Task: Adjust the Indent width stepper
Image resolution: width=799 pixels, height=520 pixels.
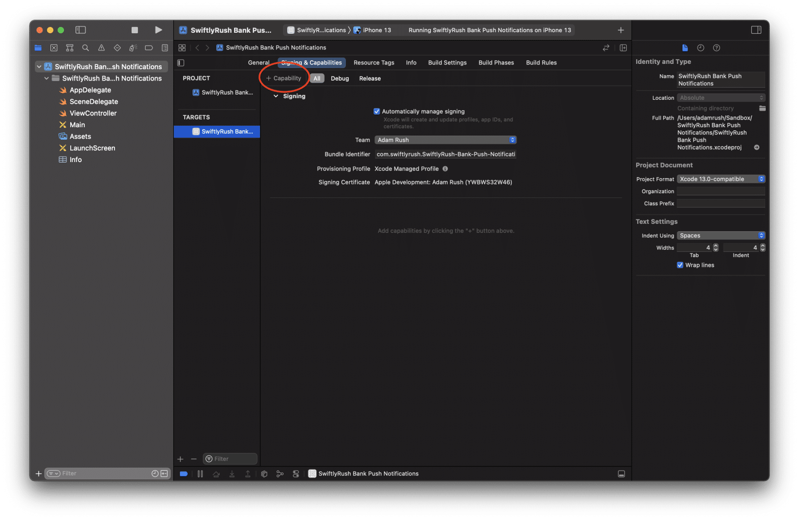Action: pos(763,248)
